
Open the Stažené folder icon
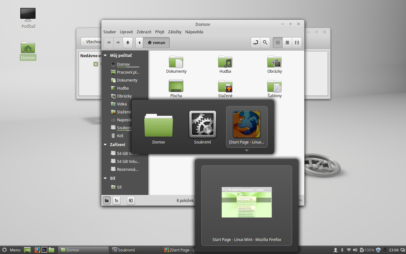tap(225, 86)
